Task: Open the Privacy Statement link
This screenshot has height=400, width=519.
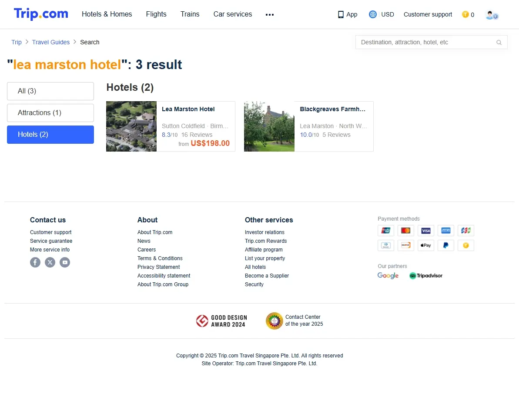Action: click(158, 267)
